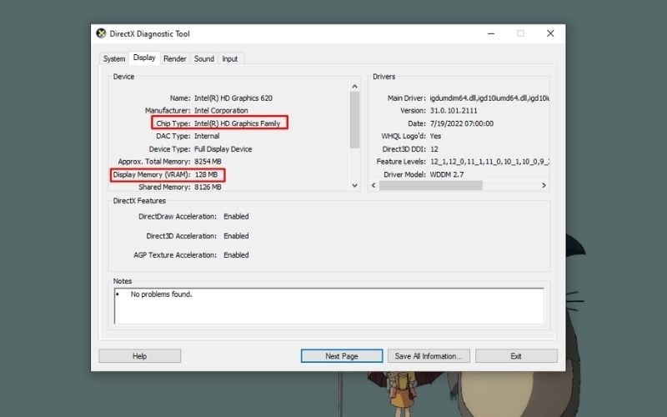Select the Display tab
Image resolution: width=667 pixels, height=417 pixels.
point(144,58)
